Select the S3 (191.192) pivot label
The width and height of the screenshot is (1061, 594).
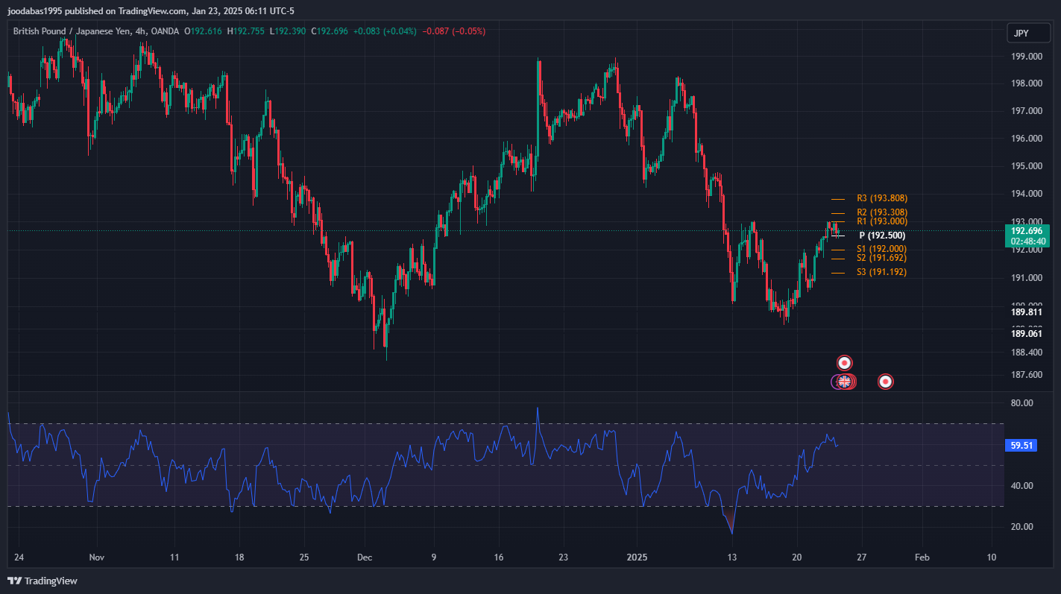[882, 272]
